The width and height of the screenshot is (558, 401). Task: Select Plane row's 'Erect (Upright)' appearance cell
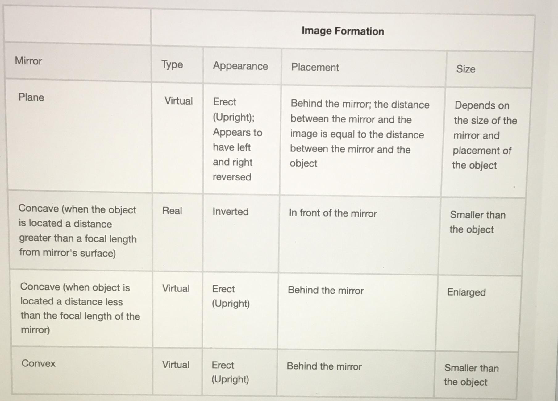tap(237, 139)
